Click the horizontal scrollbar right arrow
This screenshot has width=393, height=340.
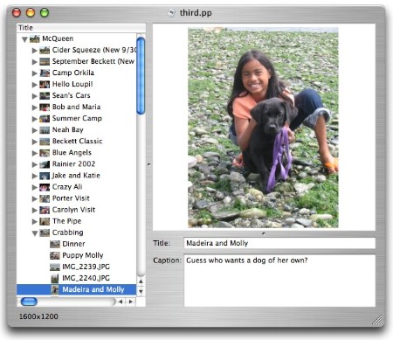coord(131,302)
